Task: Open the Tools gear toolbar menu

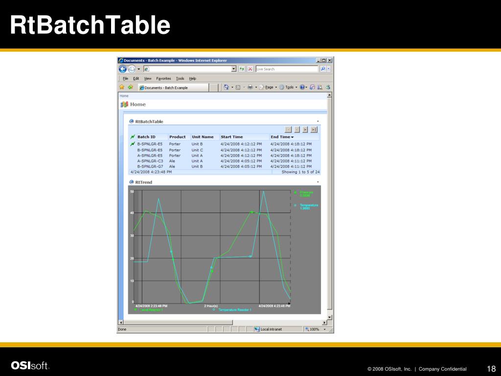Action: click(288, 87)
